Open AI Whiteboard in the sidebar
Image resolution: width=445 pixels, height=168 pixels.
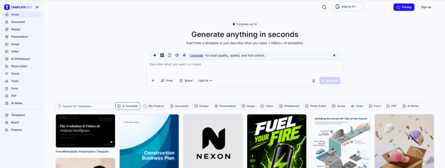point(22,59)
